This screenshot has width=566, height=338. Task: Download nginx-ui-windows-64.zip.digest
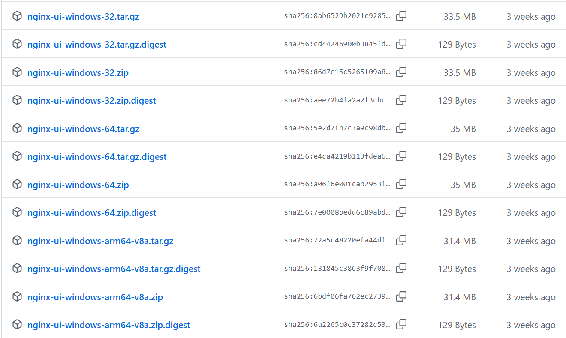click(x=92, y=213)
